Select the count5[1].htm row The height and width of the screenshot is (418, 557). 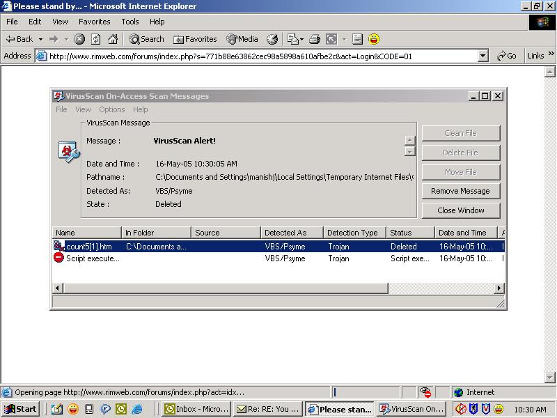coord(278,247)
